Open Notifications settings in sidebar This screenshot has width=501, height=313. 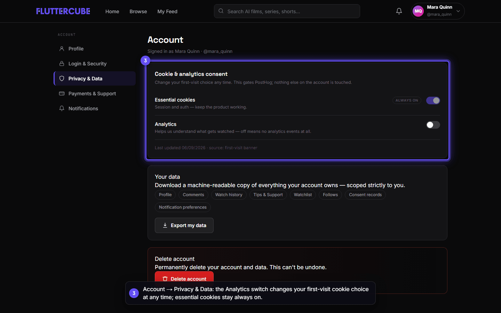pyautogui.click(x=95, y=109)
